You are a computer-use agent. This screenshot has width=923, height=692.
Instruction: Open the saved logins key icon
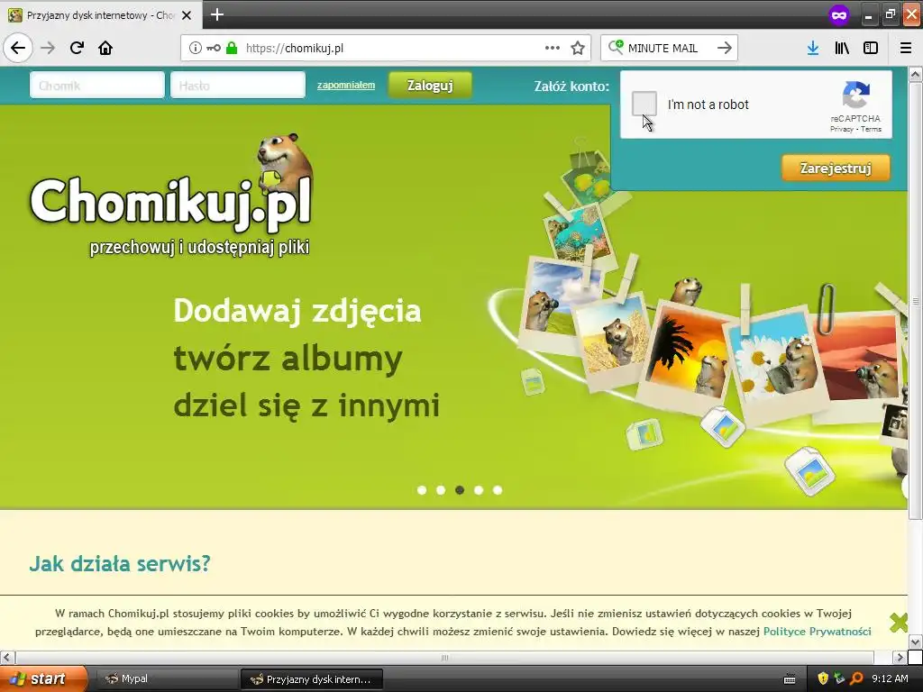pyautogui.click(x=214, y=48)
